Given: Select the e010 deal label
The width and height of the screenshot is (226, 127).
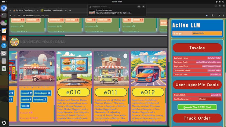Looking at the screenshot, I should (x=74, y=92).
